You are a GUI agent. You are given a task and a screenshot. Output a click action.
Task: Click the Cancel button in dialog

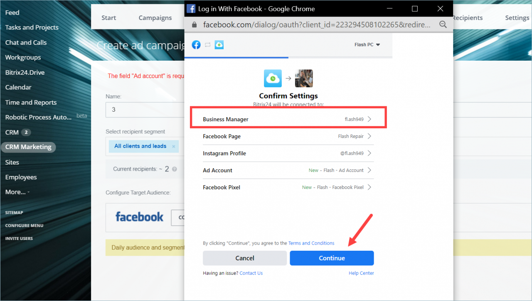click(x=245, y=258)
